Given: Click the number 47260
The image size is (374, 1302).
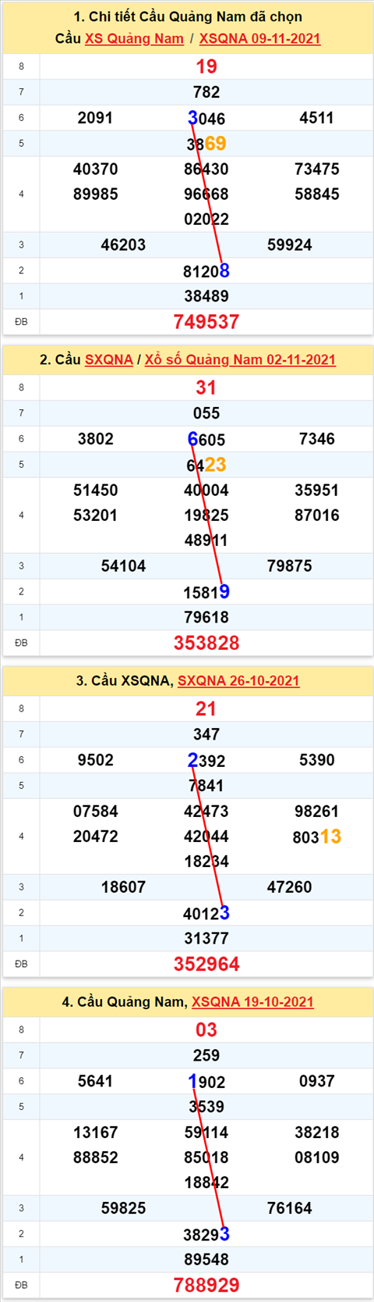Looking at the screenshot, I should pyautogui.click(x=290, y=886).
